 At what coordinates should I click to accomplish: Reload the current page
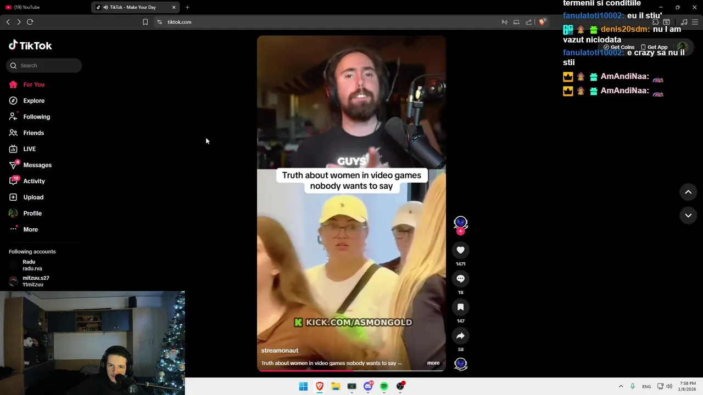30,22
